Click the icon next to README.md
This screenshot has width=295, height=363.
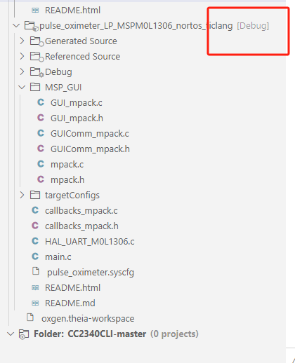35,303
